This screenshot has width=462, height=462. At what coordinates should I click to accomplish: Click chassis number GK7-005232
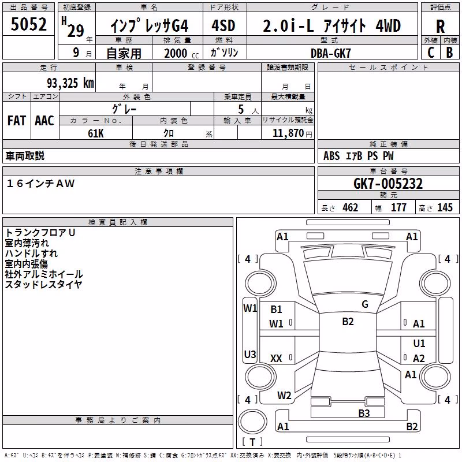click(388, 184)
